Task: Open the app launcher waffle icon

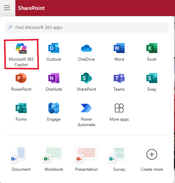Action: coord(7,8)
